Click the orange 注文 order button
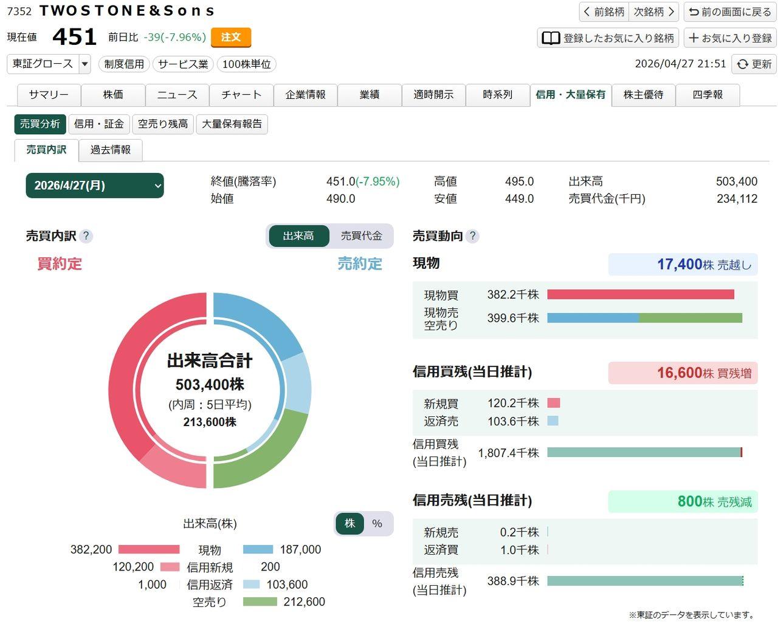This screenshot has width=778, height=630. coord(231,37)
